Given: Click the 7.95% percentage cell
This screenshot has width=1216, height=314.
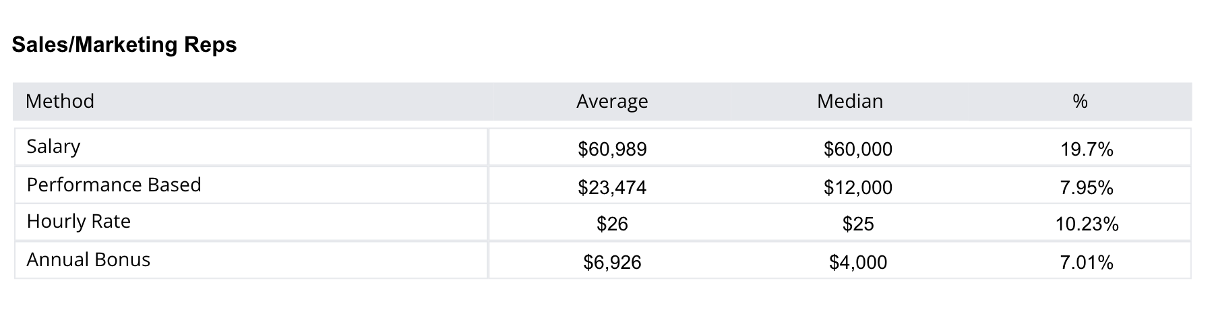Looking at the screenshot, I should pos(1087,187).
